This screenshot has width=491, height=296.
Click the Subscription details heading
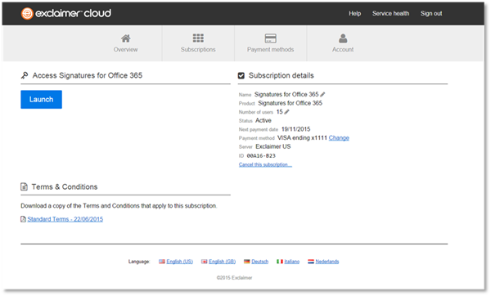coord(282,75)
